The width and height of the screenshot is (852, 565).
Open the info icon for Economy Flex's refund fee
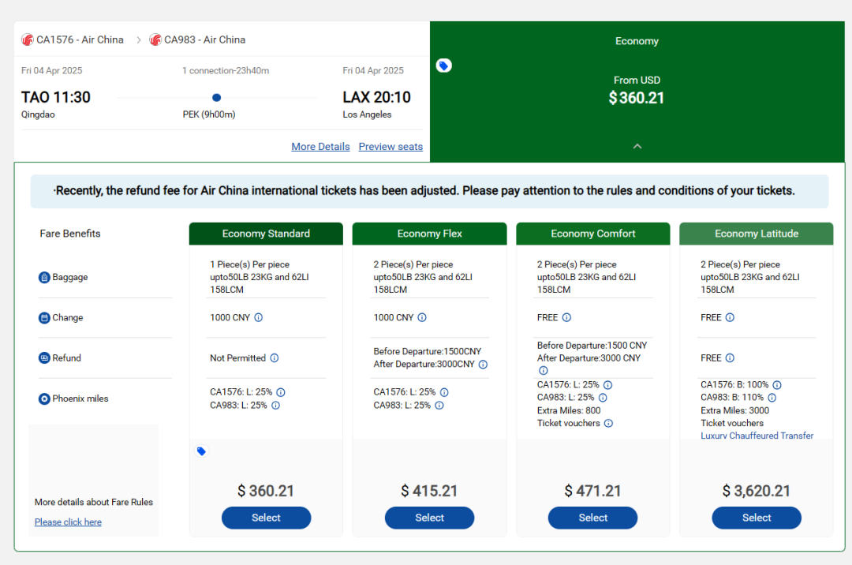[x=483, y=365]
